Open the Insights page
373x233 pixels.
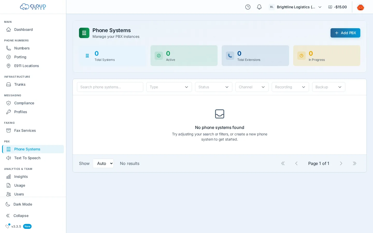tap(33, 177)
